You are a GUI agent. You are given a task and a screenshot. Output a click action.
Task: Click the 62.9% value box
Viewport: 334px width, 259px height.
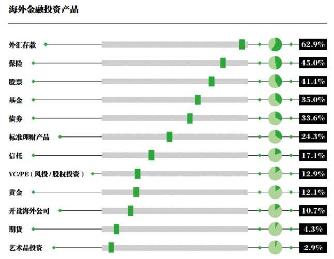click(313, 44)
